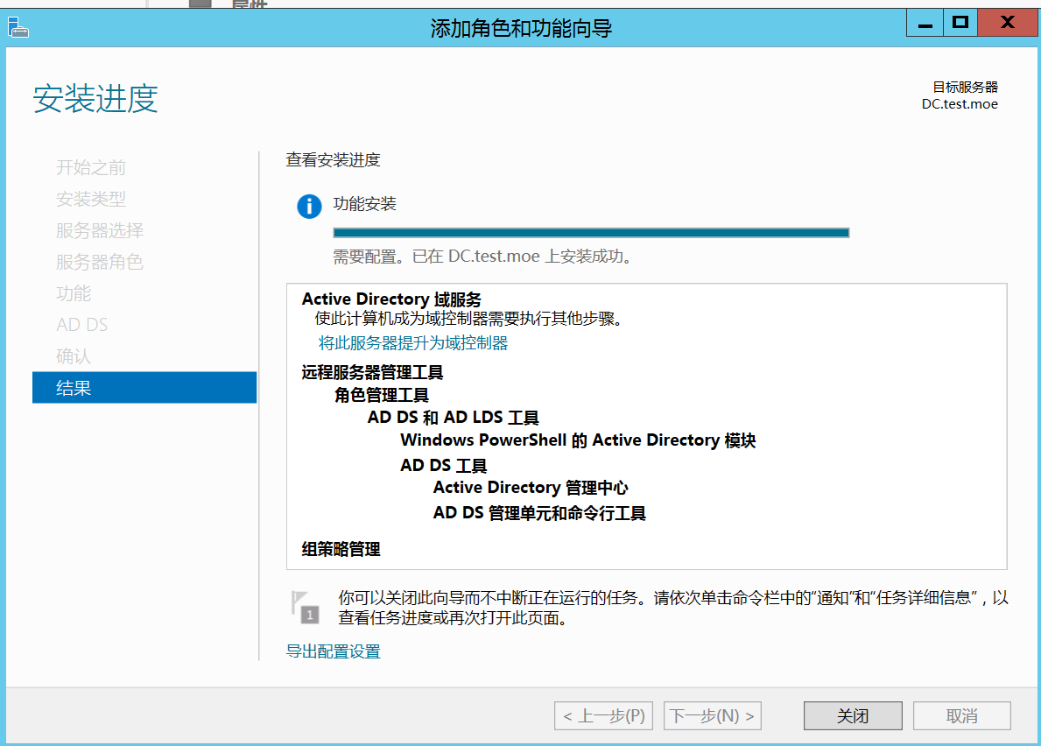Click the AD DS step in the sidebar
Screen dimensions: 1041x746
[x=82, y=325]
